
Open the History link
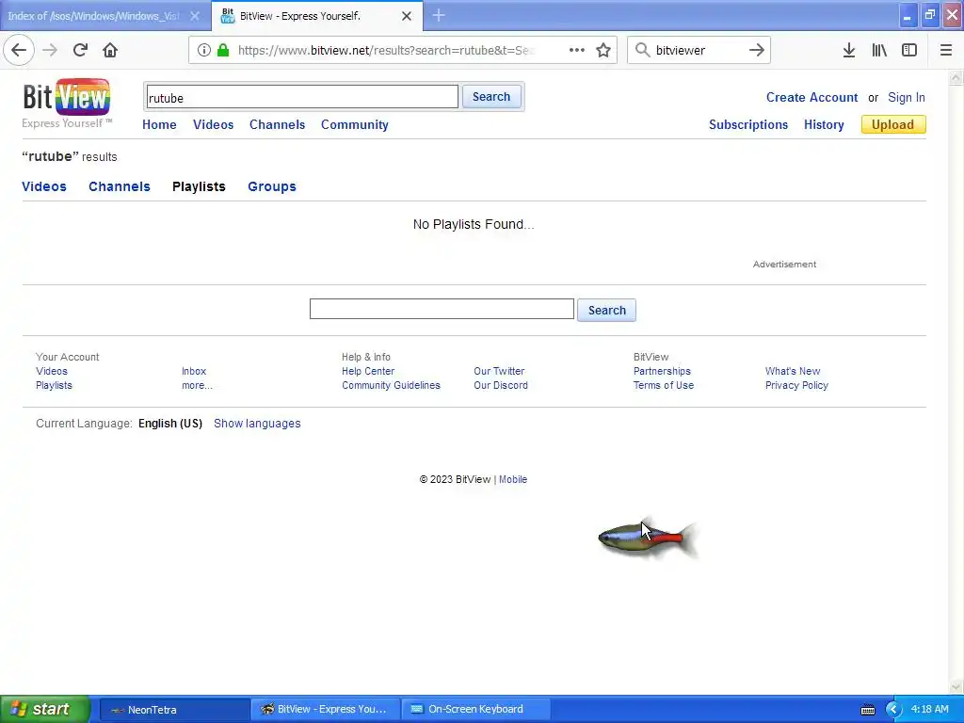[x=824, y=125]
